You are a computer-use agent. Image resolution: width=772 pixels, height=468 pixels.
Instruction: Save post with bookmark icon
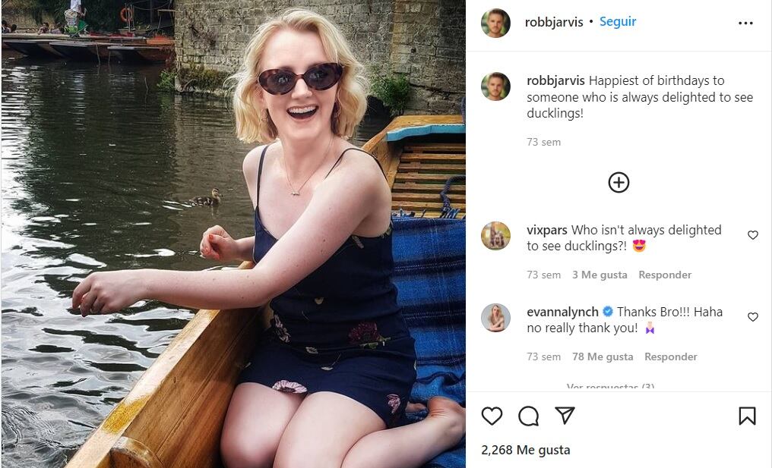tap(747, 416)
